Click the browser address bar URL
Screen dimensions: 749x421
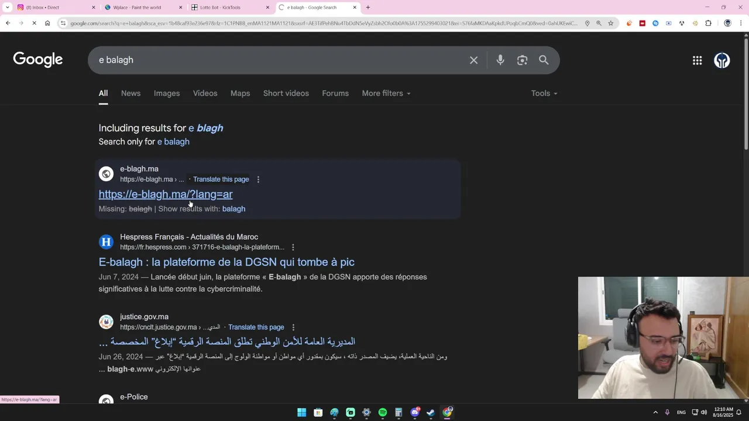click(325, 23)
